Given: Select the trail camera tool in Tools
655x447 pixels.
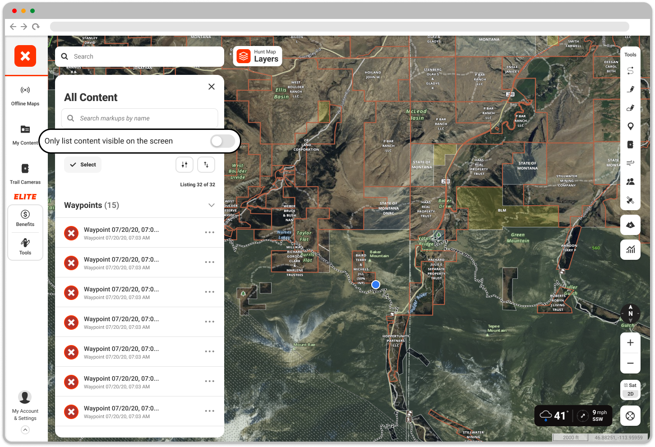Looking at the screenshot, I should click(631, 145).
